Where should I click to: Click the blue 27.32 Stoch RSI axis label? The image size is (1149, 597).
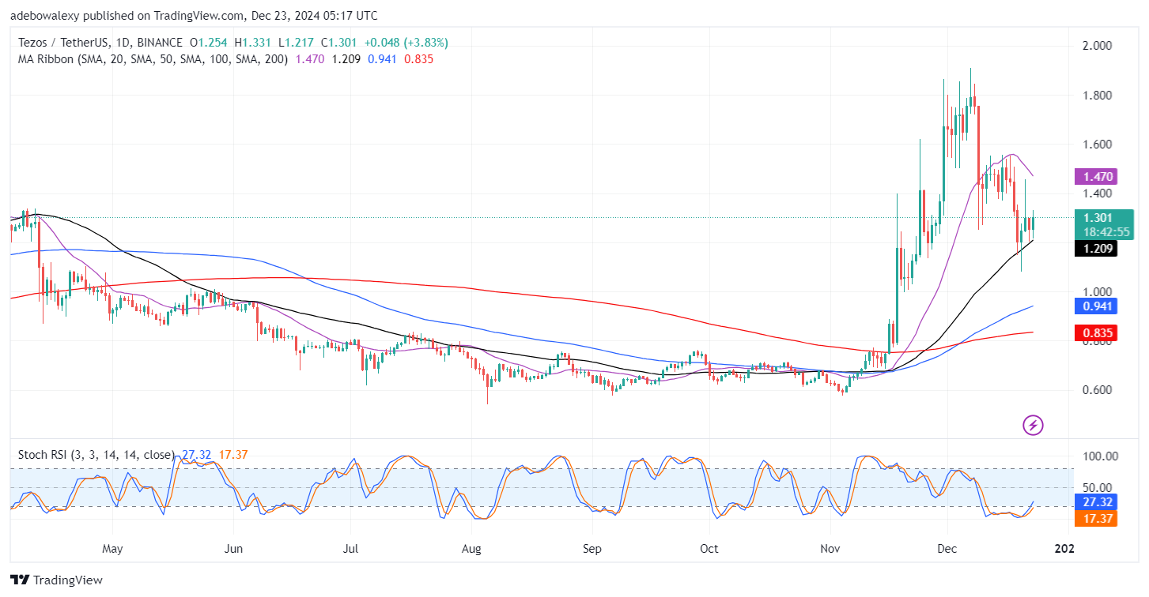[x=1094, y=501]
